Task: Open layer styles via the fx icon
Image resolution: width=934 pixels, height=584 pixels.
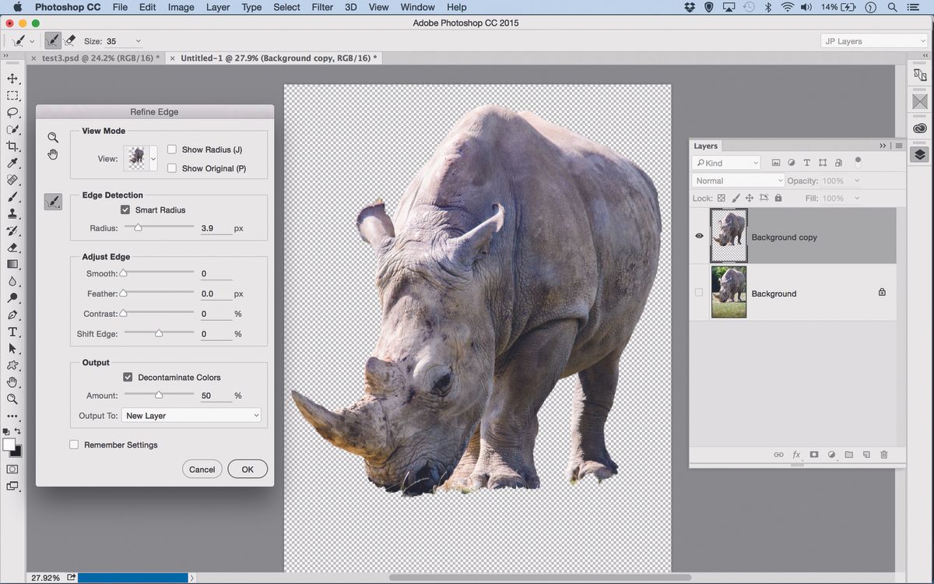Action: click(x=795, y=454)
